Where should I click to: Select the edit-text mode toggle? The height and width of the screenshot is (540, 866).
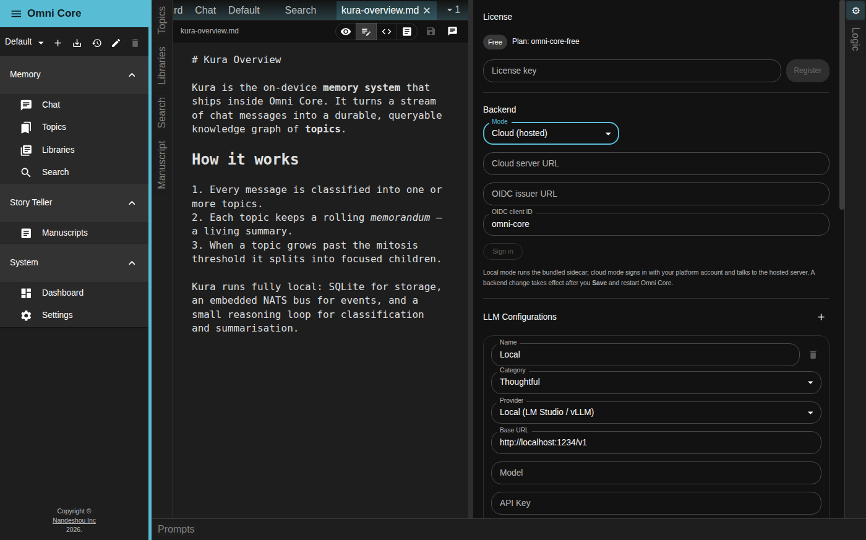366,32
